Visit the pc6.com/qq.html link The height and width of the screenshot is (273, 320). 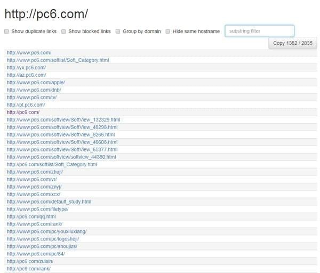point(31,217)
